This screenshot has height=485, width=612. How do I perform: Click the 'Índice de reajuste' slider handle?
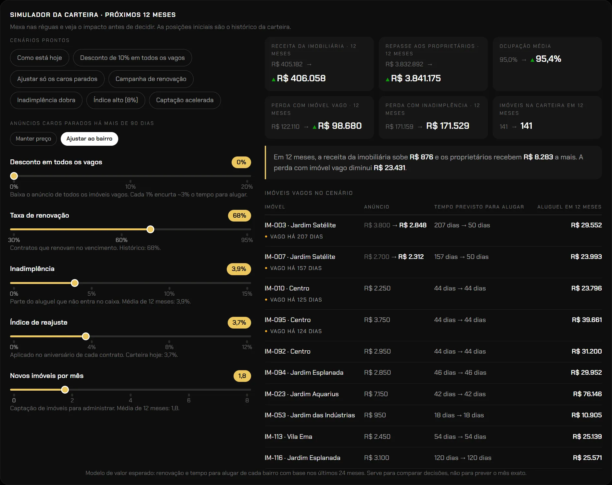click(86, 336)
